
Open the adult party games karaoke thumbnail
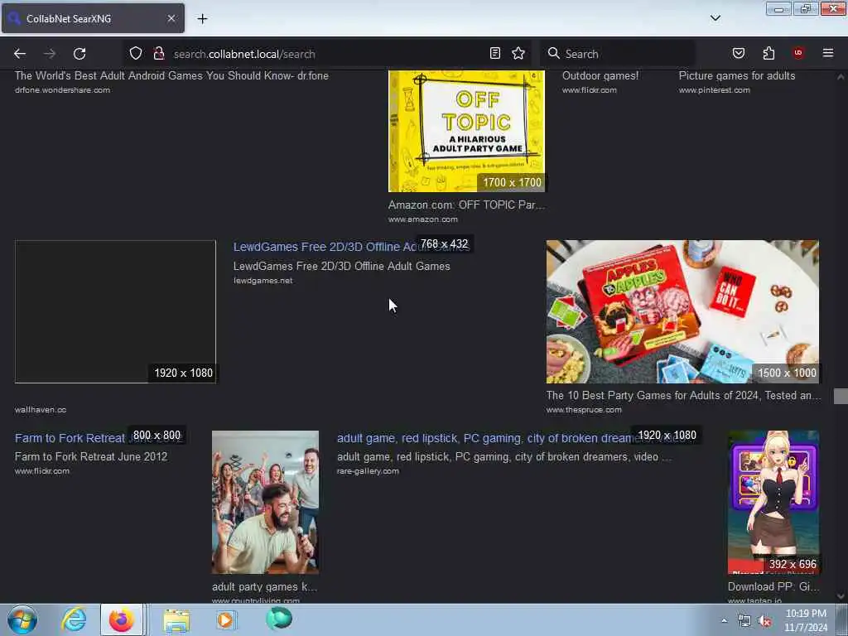coord(266,502)
